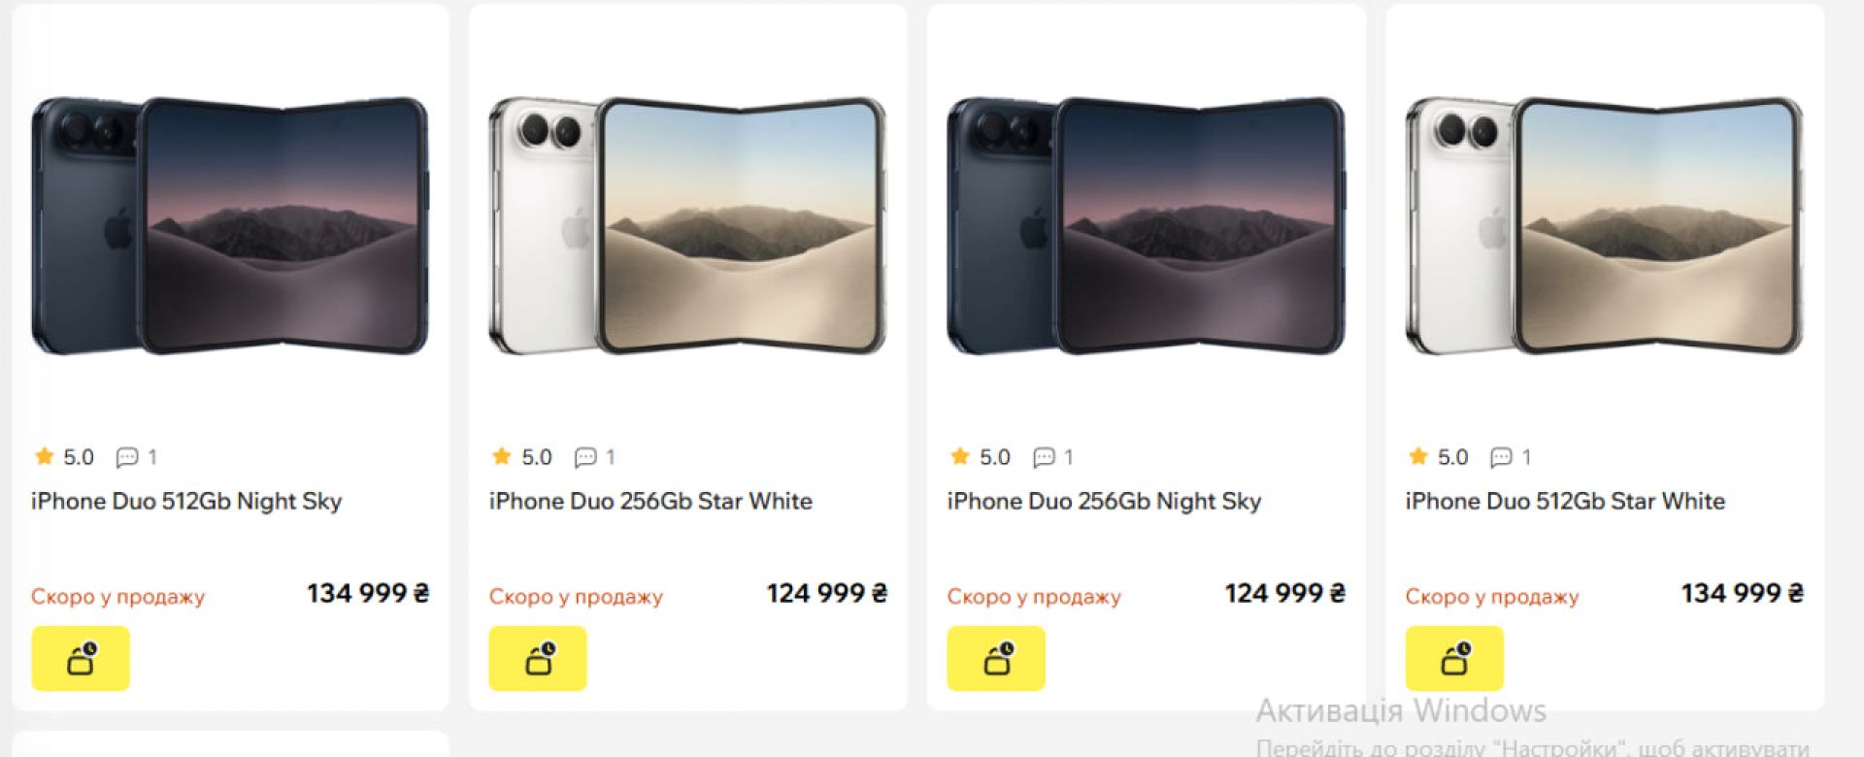Click star rating of iPhone Duo 256Gb Night Sky
The height and width of the screenshot is (757, 1864).
[981, 457]
